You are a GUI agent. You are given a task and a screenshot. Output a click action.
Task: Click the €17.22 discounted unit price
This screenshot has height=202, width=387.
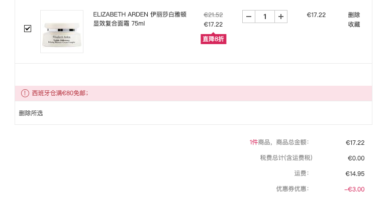click(x=213, y=25)
